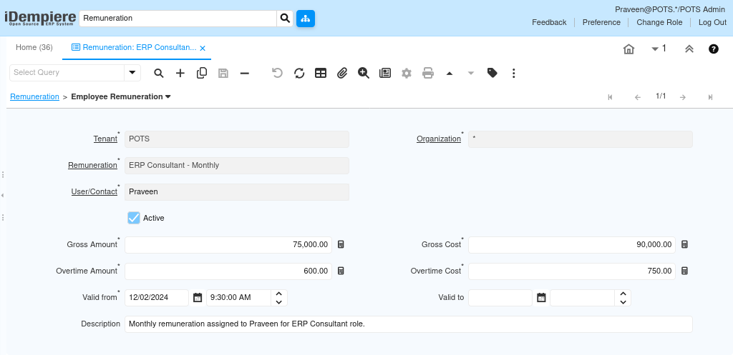
Task: Copy record using the duplicate icon
Action: [x=202, y=74]
